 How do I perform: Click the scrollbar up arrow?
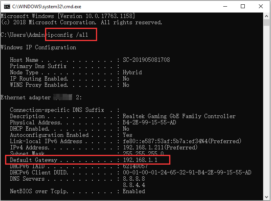pos(267,16)
